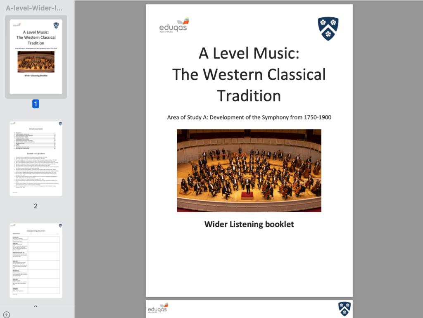This screenshot has height=318, width=423.
Task: Click the add page plus button
Action: point(7,314)
